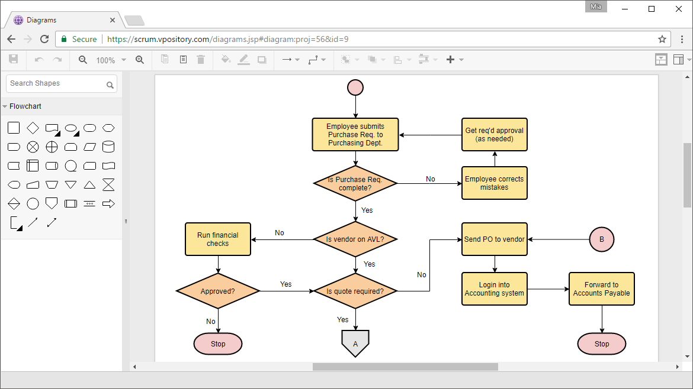693x389 pixels.
Task: Open the plus insert dropdown
Action: point(455,60)
